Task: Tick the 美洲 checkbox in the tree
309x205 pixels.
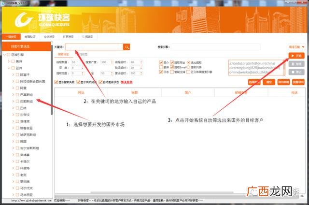Action: coord(13,61)
